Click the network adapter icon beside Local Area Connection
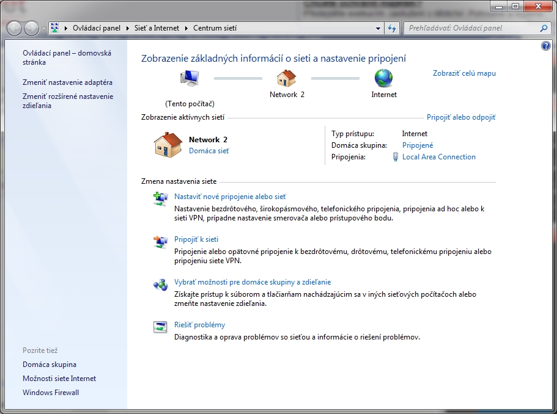The width and height of the screenshot is (557, 414). point(396,157)
